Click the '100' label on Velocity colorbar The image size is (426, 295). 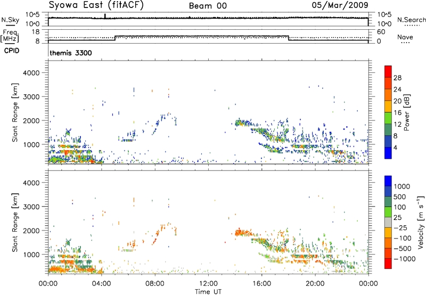[x=399, y=207]
